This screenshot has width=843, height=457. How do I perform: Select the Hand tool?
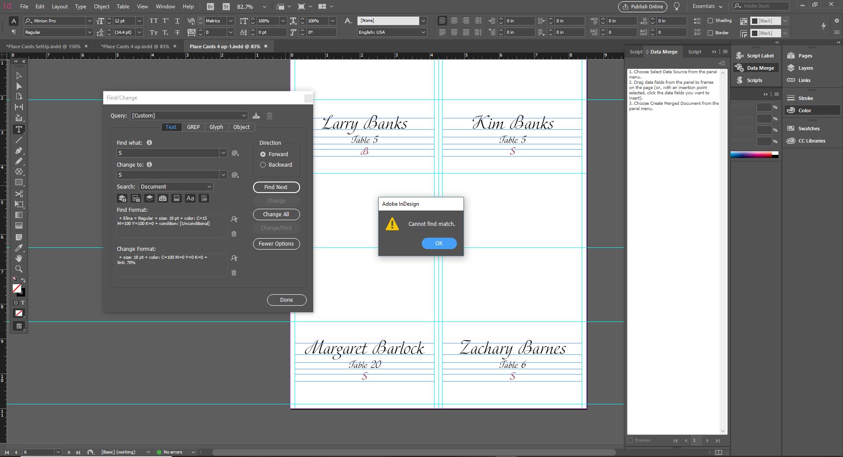(19, 258)
